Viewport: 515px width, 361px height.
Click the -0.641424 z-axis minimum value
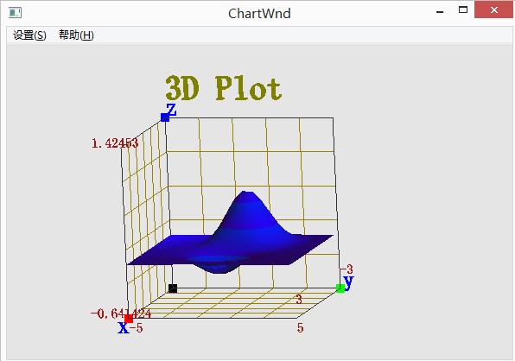pyautogui.click(x=121, y=313)
